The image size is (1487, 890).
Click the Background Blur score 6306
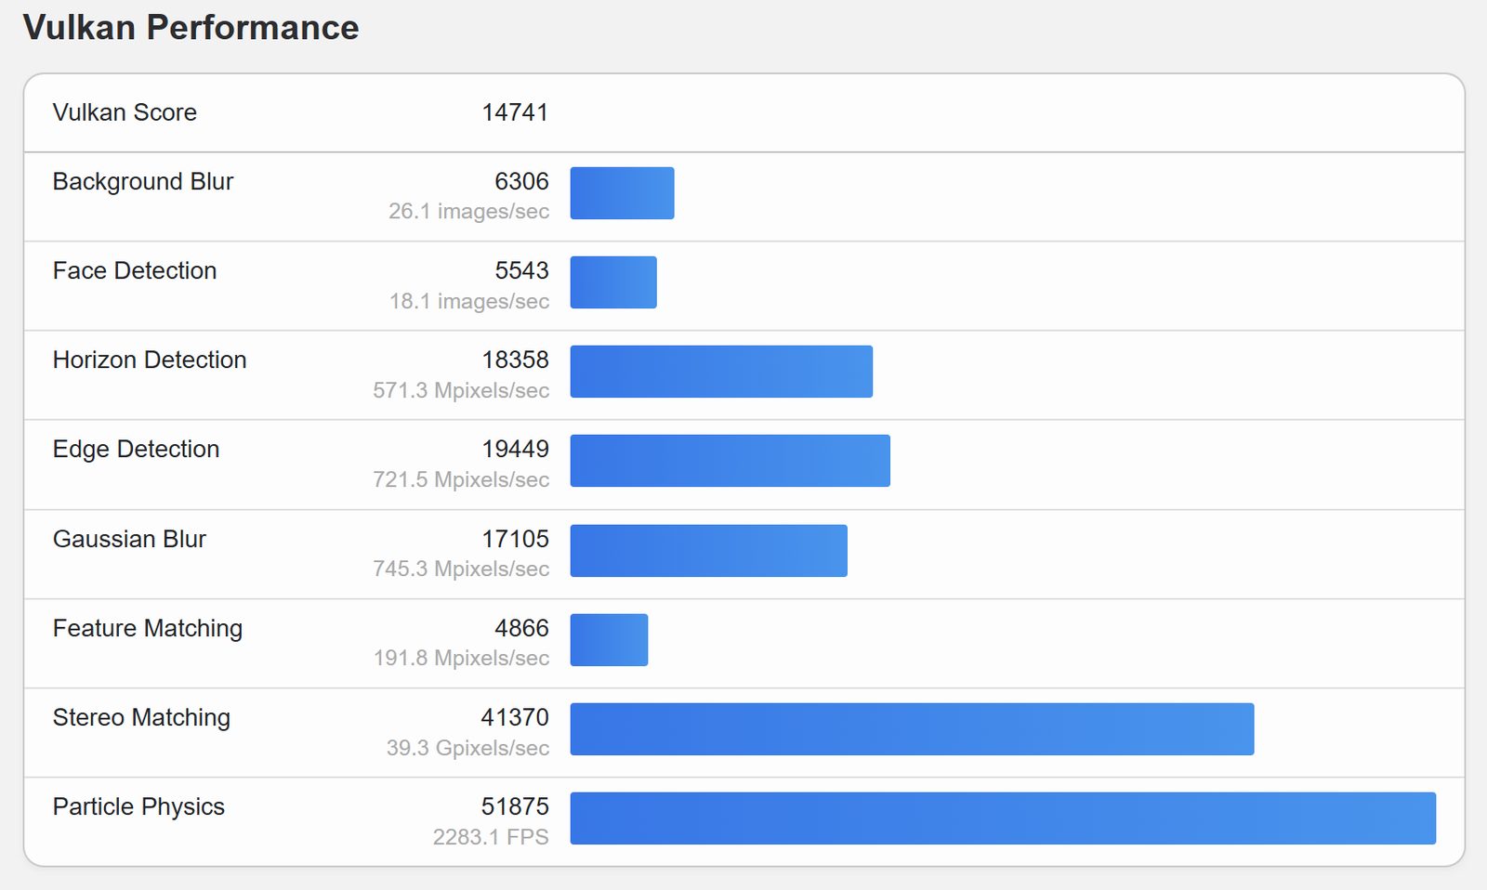click(521, 181)
